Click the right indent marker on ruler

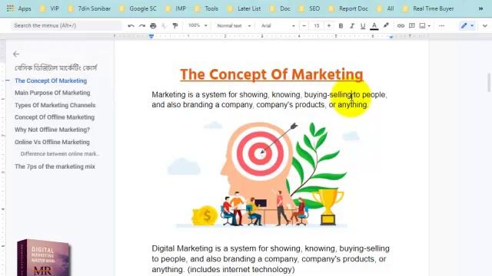[x=391, y=37]
